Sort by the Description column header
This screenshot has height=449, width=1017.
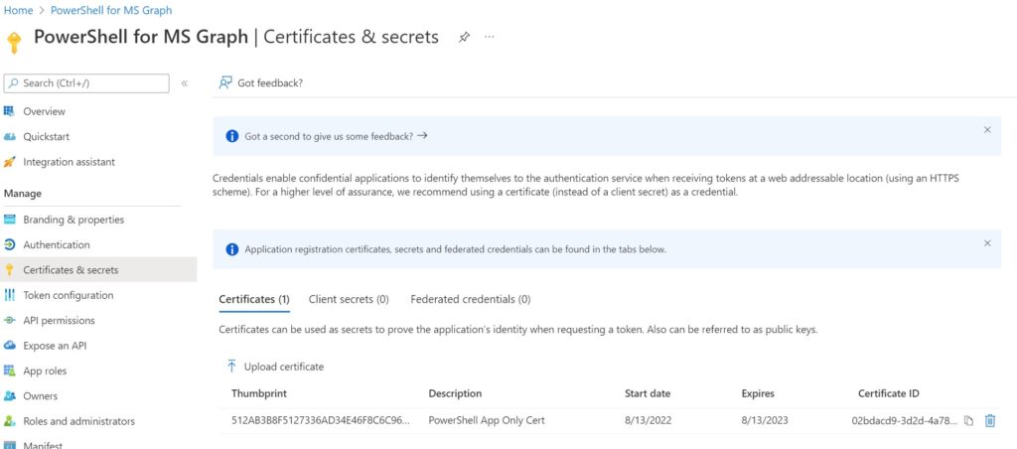pyautogui.click(x=455, y=393)
